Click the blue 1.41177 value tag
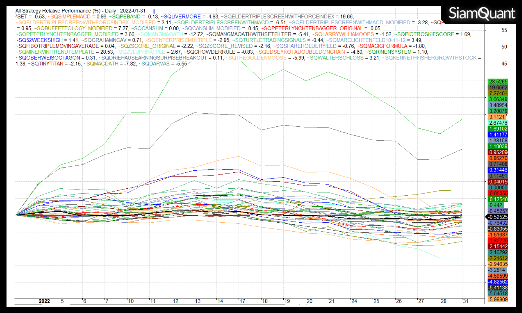 tap(498, 134)
